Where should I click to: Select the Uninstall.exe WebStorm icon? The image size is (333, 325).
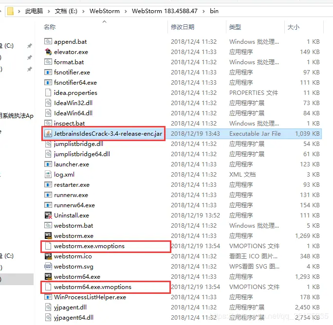(48, 215)
